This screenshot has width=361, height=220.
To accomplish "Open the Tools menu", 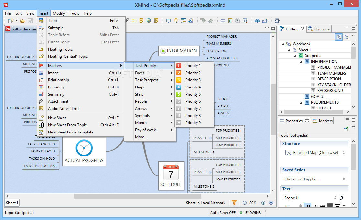I will tap(74, 13).
